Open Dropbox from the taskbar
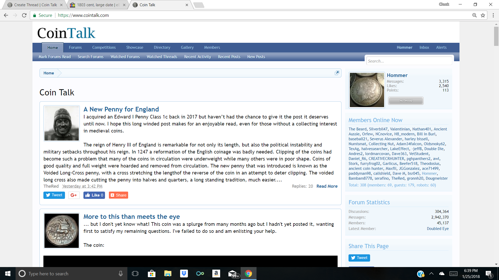The width and height of the screenshot is (499, 280). pyautogui.click(x=184, y=274)
